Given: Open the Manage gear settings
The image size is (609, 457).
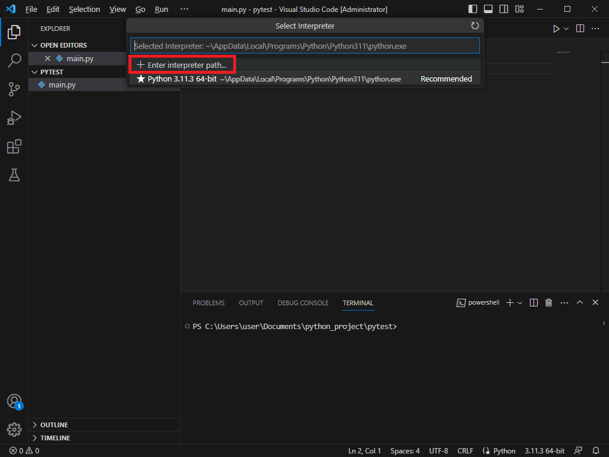Looking at the screenshot, I should pyautogui.click(x=14, y=429).
